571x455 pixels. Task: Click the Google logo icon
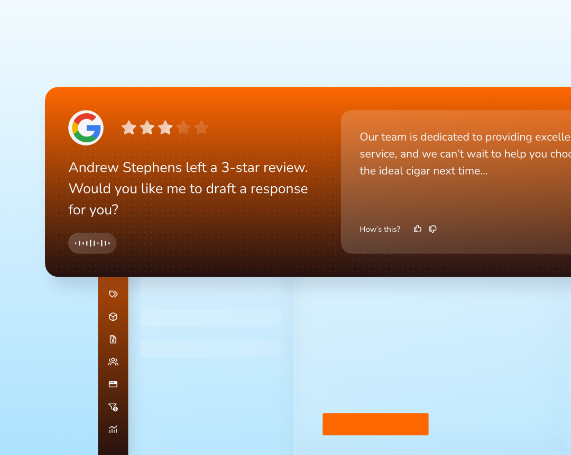86,128
